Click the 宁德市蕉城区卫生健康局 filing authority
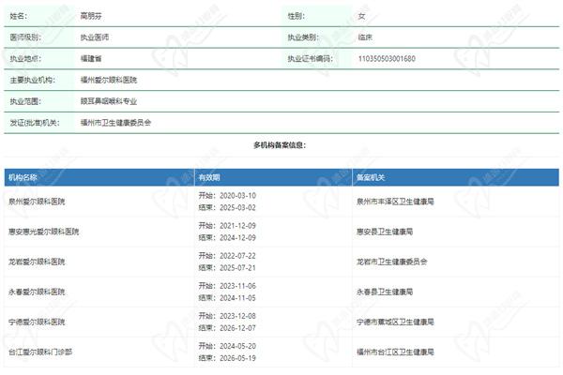This screenshot has height=375, width=563. coord(396,322)
